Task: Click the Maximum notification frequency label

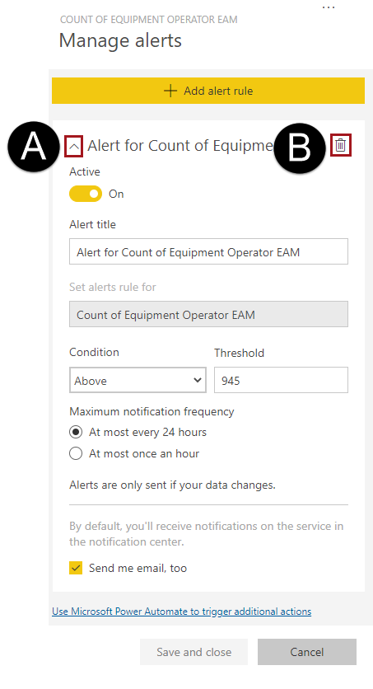Action: (x=152, y=411)
